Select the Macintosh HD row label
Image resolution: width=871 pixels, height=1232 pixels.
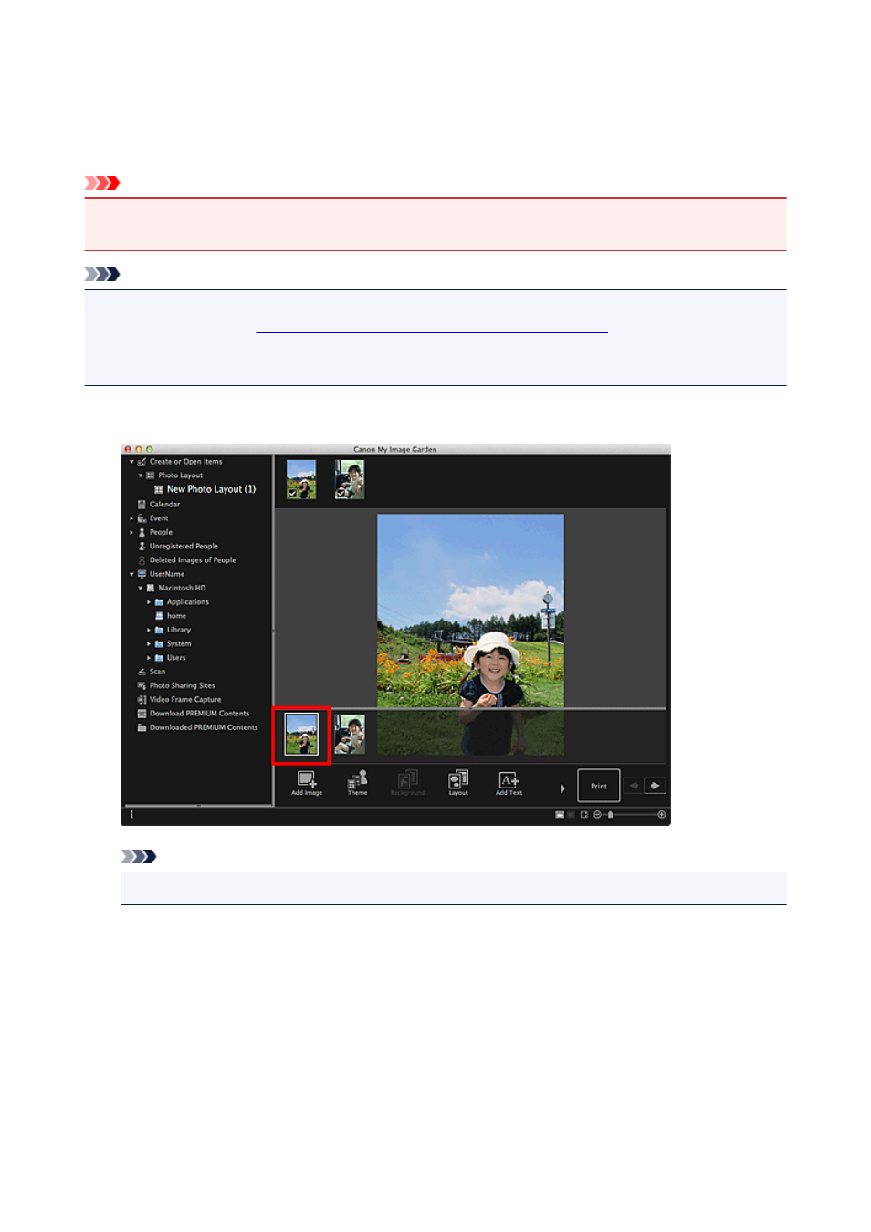pos(182,589)
